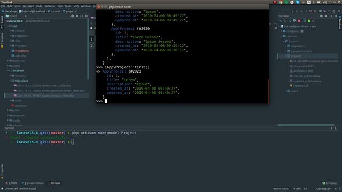The width and height of the screenshot is (342, 192).
Task: Click tutorial@localhost breadcrumb in navigation bar
Action: 32,11
